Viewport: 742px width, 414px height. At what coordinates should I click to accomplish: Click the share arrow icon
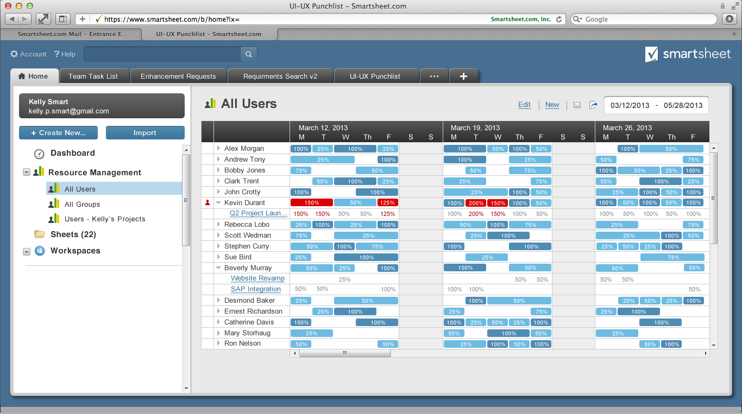click(593, 105)
